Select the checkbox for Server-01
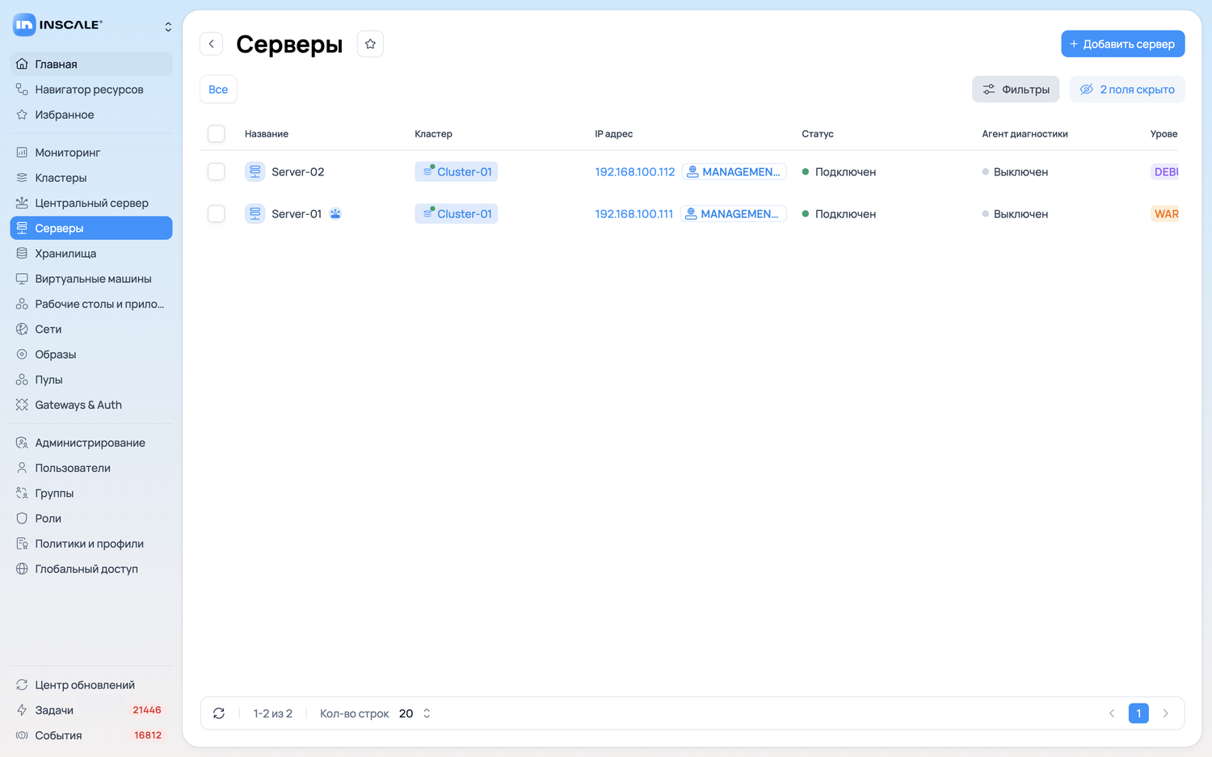Screen dimensions: 1212x757 tap(217, 214)
